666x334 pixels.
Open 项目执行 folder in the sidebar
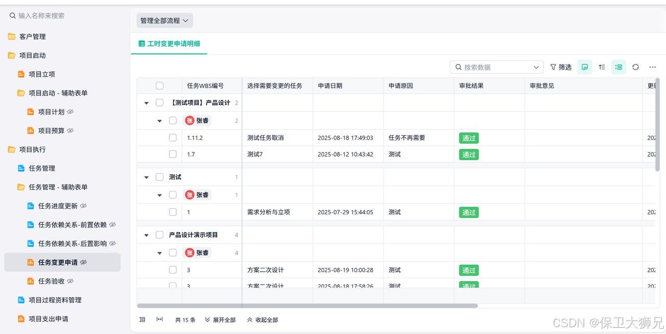(x=32, y=149)
